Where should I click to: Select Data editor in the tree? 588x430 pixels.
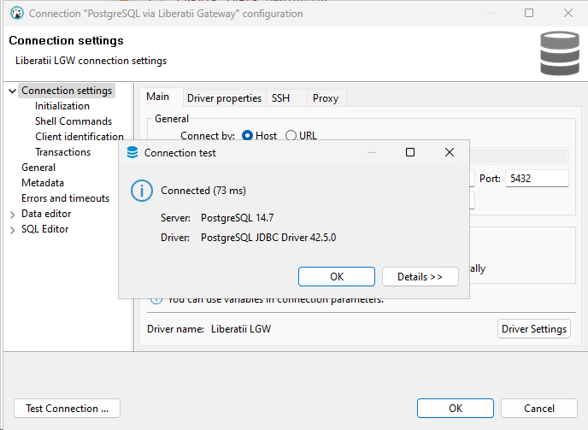(46, 214)
